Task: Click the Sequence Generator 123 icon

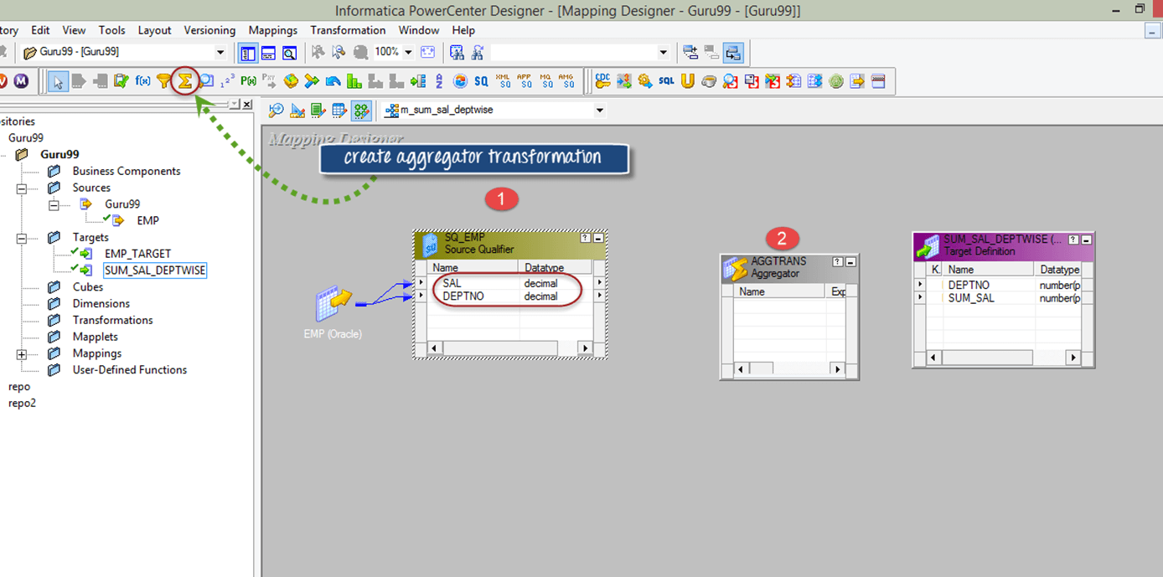Action: (227, 81)
